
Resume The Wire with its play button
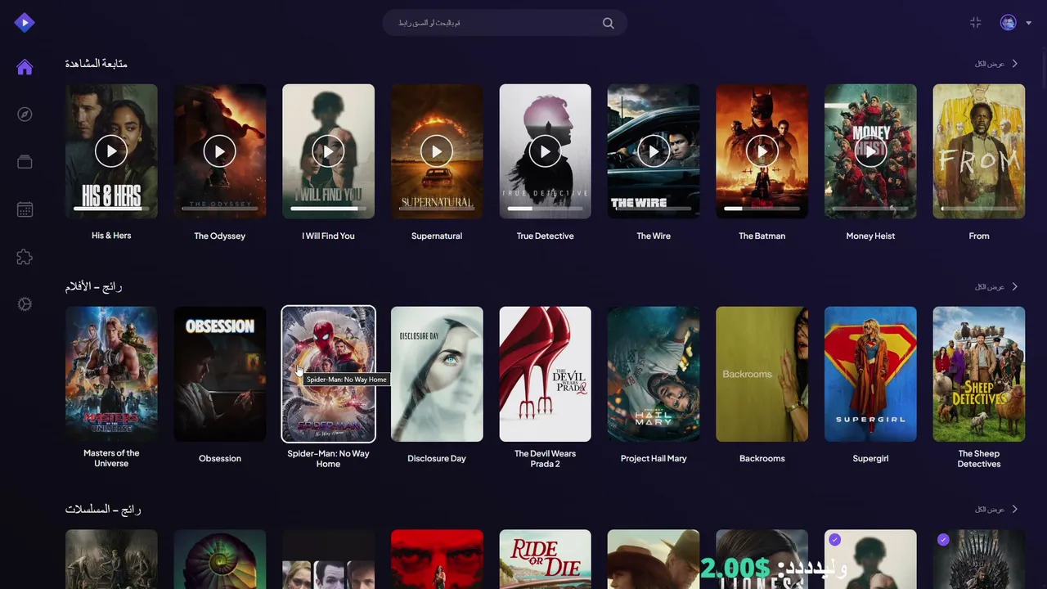coord(654,151)
